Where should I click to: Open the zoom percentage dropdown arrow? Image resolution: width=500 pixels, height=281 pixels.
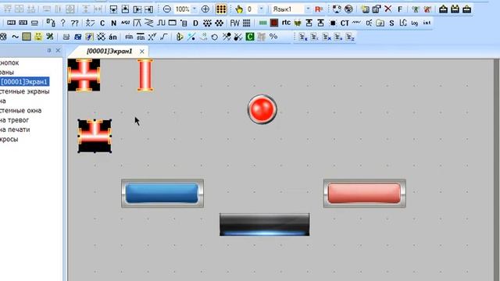click(195, 9)
